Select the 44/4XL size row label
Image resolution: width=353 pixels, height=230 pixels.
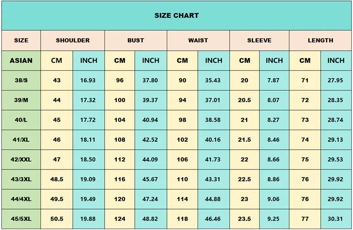[21, 199]
